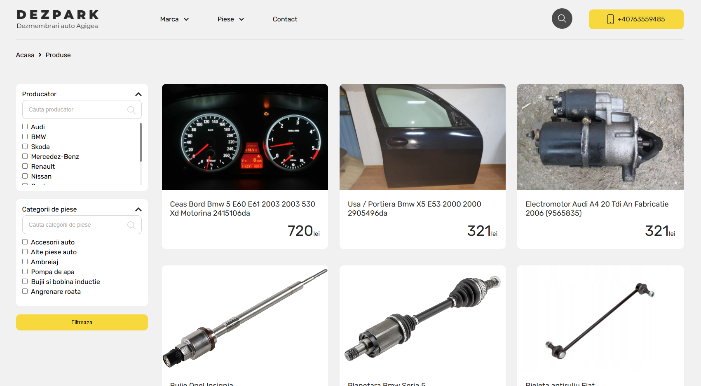The height and width of the screenshot is (386, 701).
Task: Toggle BMW checkbox
Action: click(25, 137)
